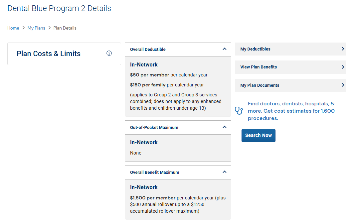The width and height of the screenshot is (346, 223).
Task: Open the My Deductibles arrow
Action: click(x=343, y=49)
